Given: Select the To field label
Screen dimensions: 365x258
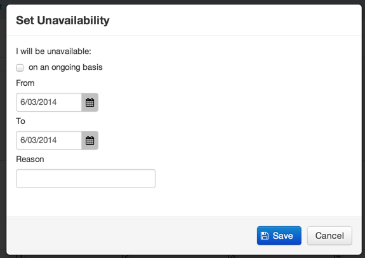Looking at the screenshot, I should click(x=20, y=121).
